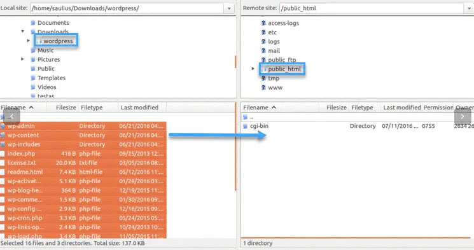This screenshot has height=250, width=474.
Task: Select the wp-blog-he... file row
Action: 83,190
